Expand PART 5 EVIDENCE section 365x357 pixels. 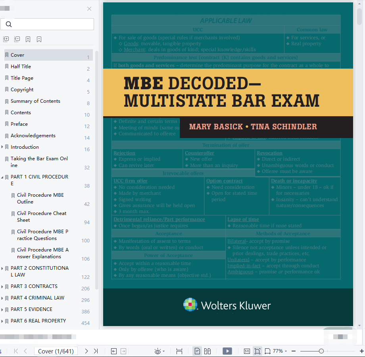[2, 309]
